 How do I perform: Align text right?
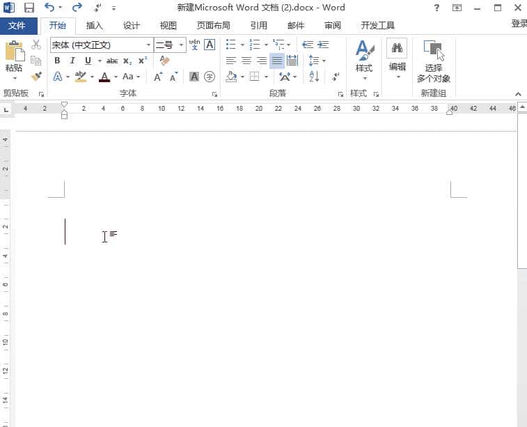pyautogui.click(x=262, y=61)
